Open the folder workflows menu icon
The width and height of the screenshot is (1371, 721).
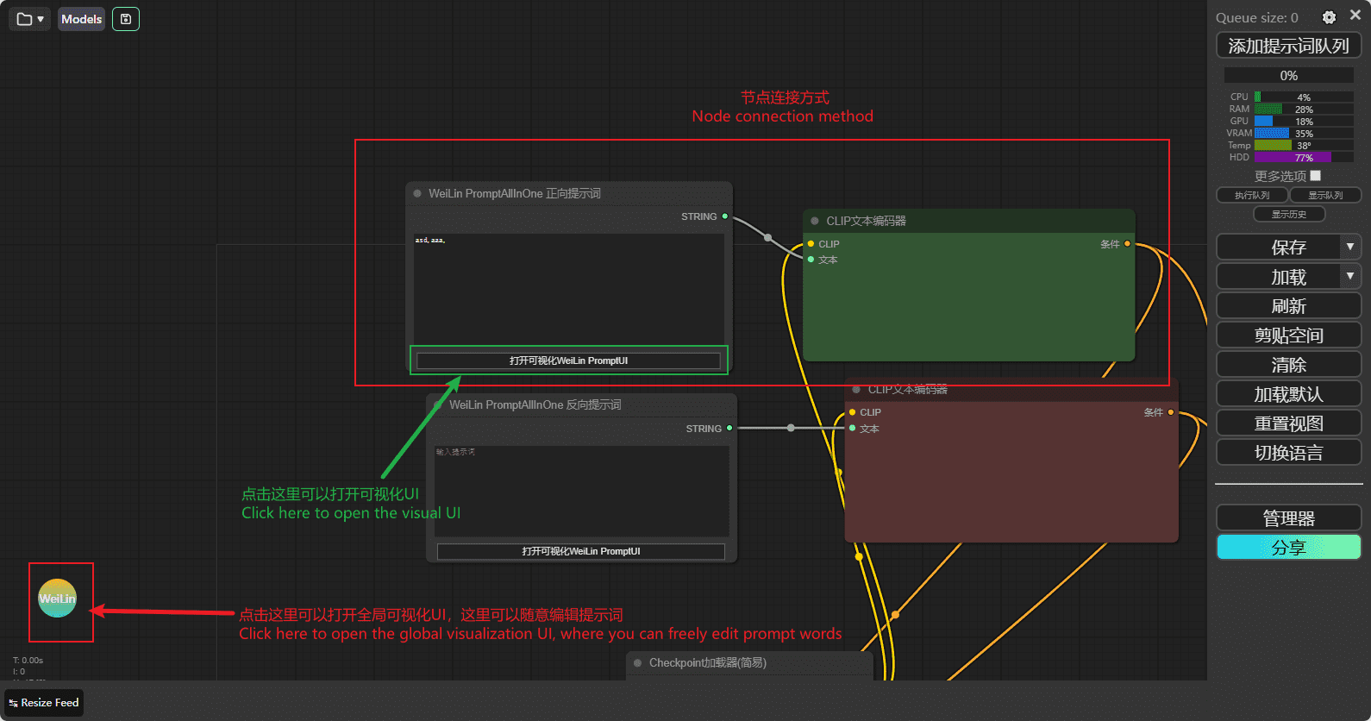[x=31, y=19]
